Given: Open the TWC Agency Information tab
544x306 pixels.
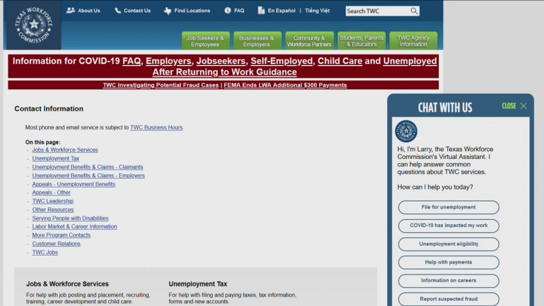Looking at the screenshot, I should (413, 41).
